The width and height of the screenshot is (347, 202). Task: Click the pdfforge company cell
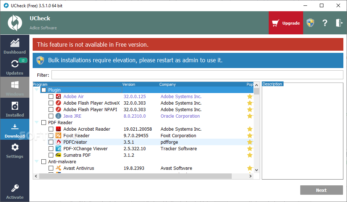169,142
